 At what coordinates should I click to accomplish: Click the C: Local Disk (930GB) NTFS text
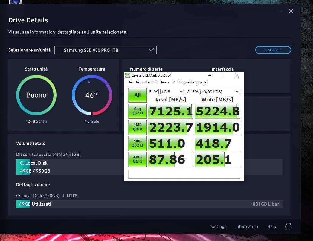[47, 196]
